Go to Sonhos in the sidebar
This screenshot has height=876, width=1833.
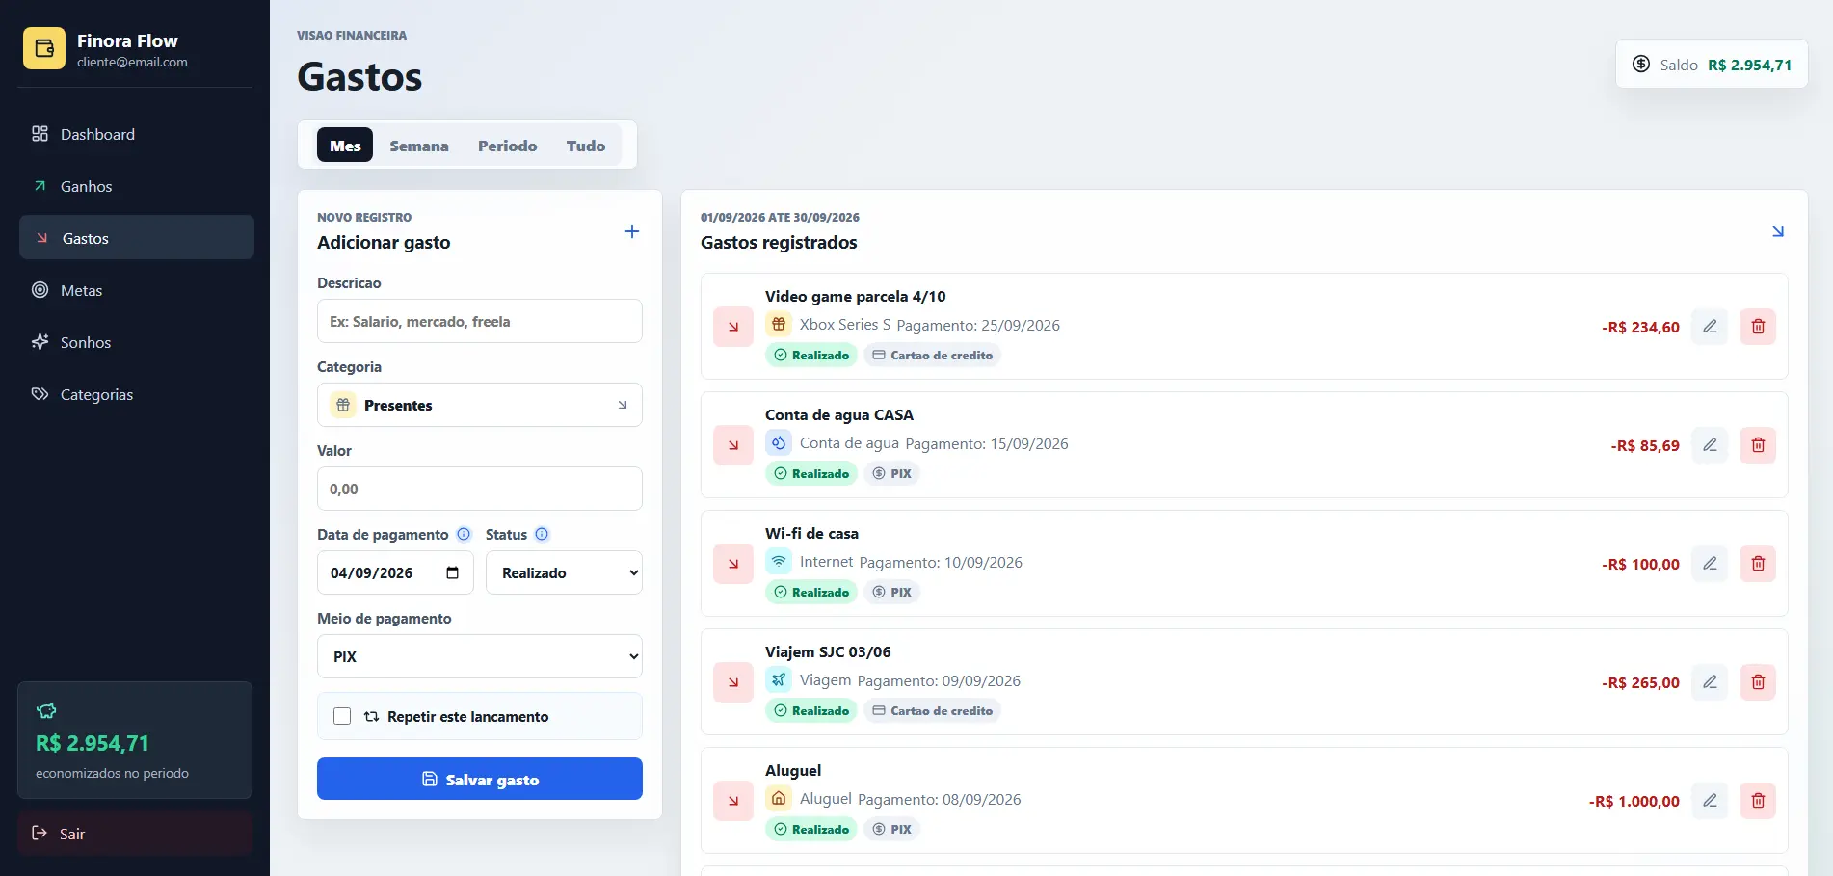(x=137, y=342)
